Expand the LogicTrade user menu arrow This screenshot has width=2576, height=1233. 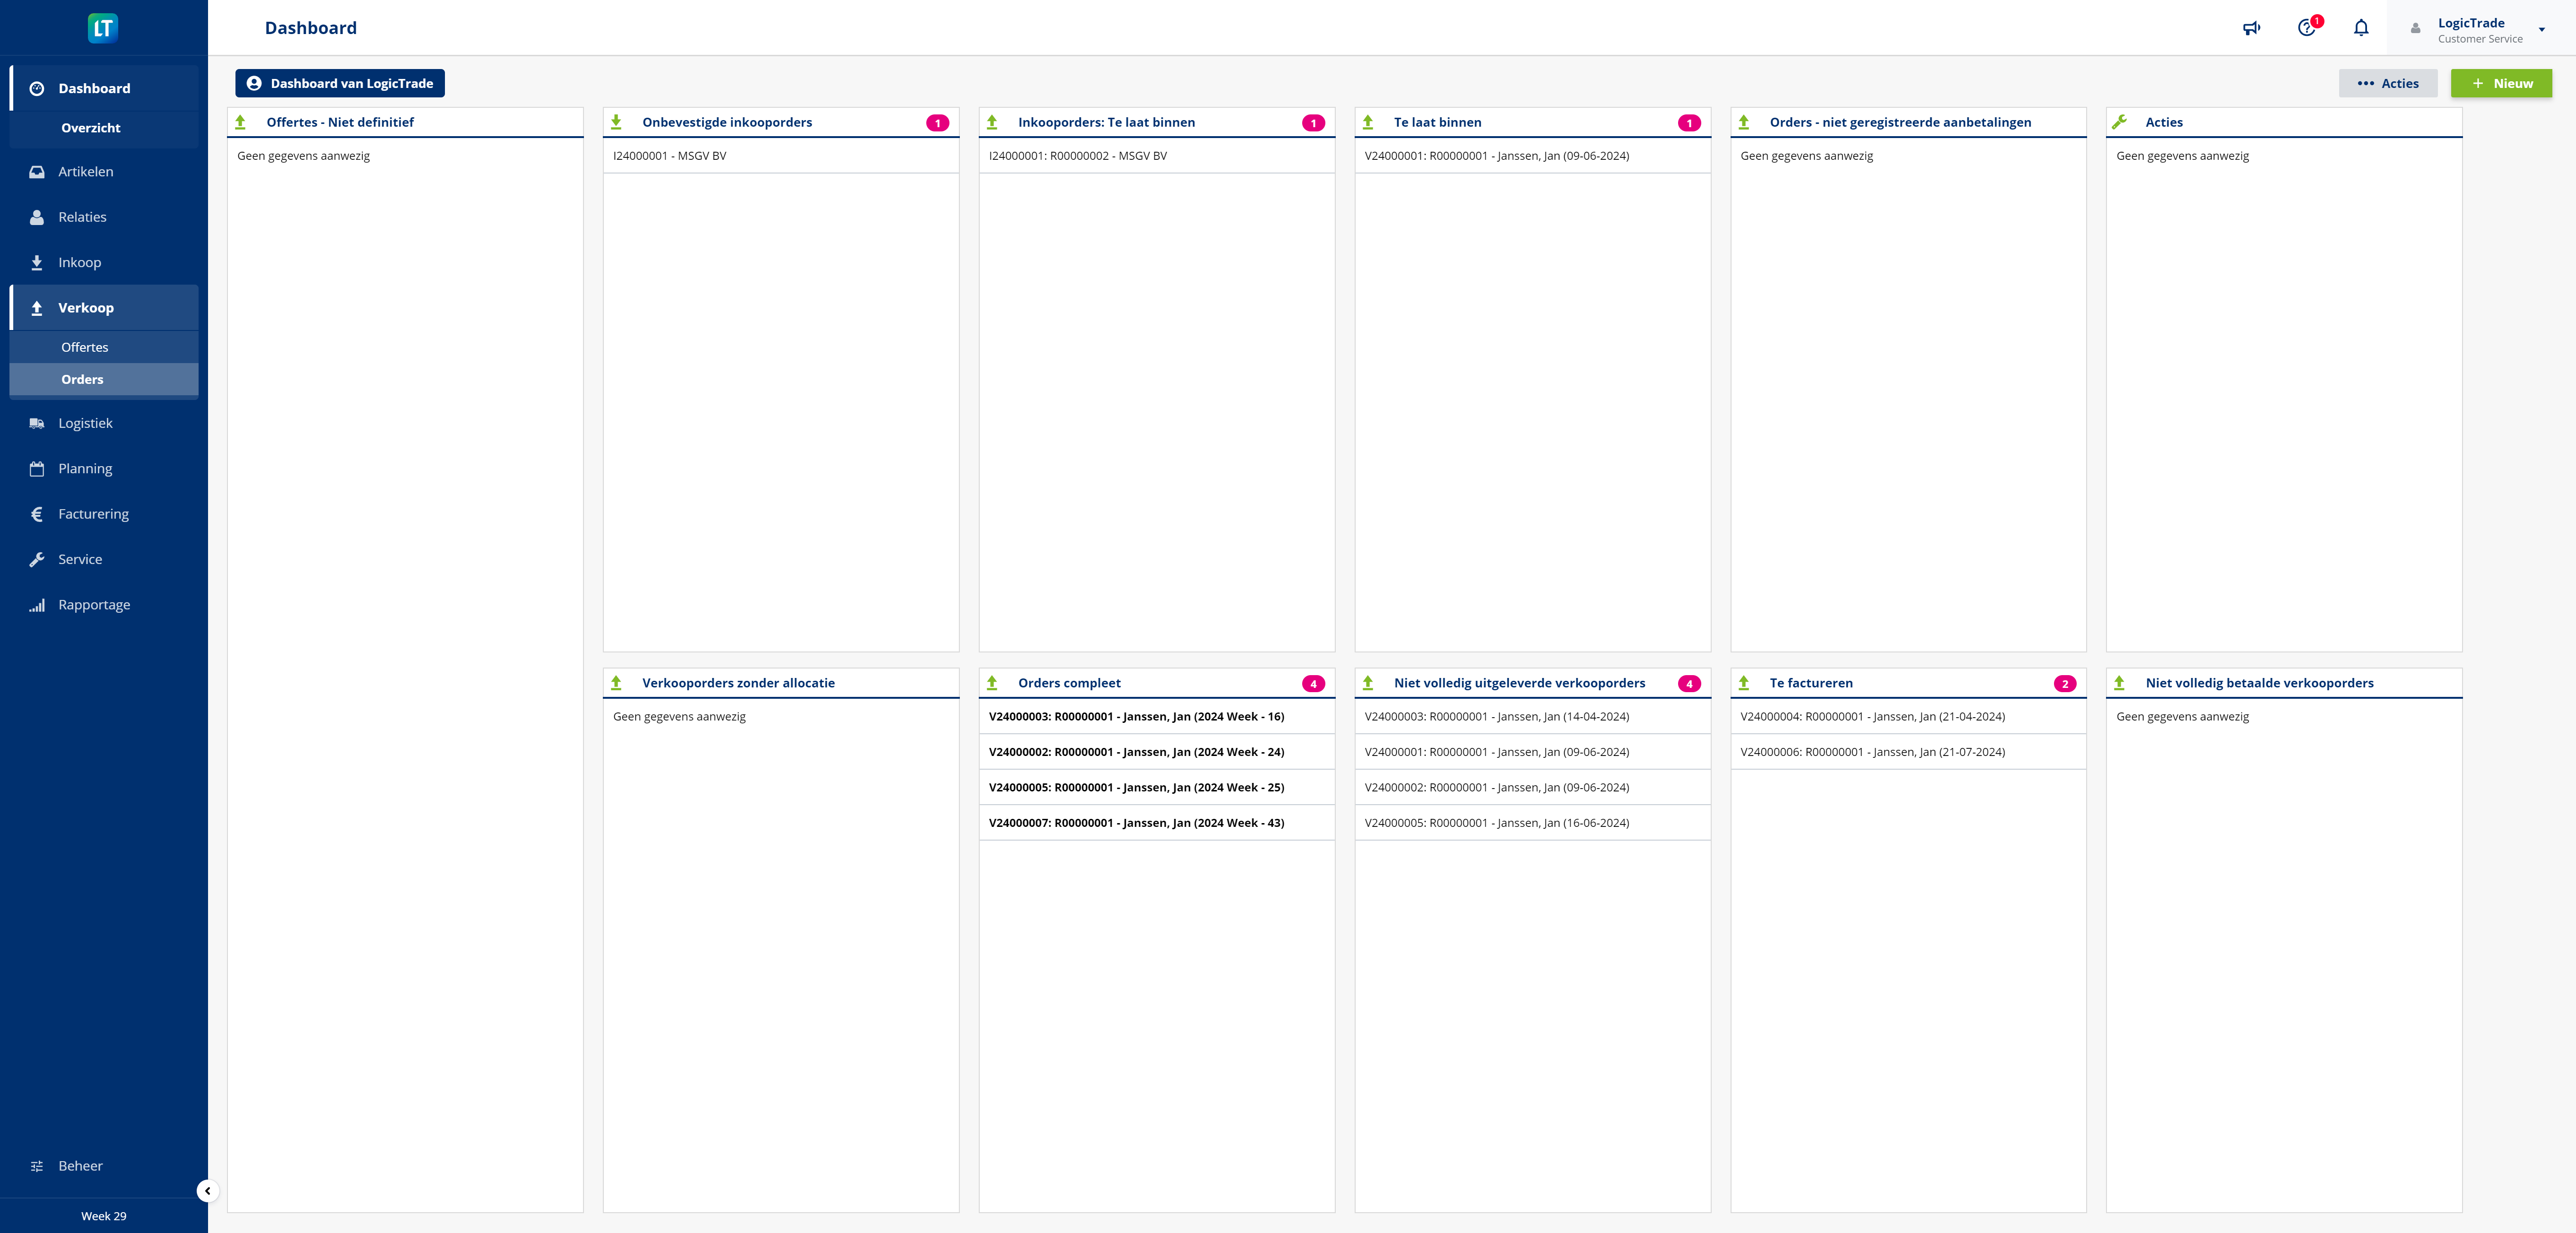[x=2541, y=30]
